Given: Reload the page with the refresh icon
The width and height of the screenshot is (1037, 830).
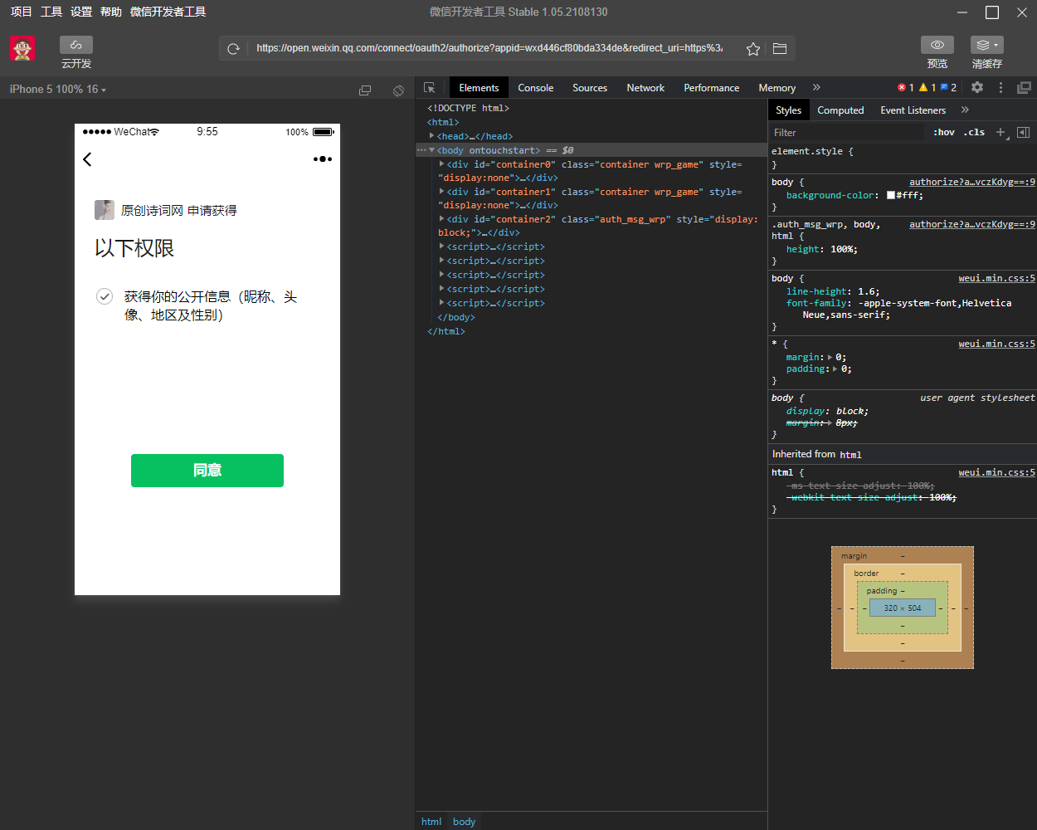Looking at the screenshot, I should click(234, 49).
